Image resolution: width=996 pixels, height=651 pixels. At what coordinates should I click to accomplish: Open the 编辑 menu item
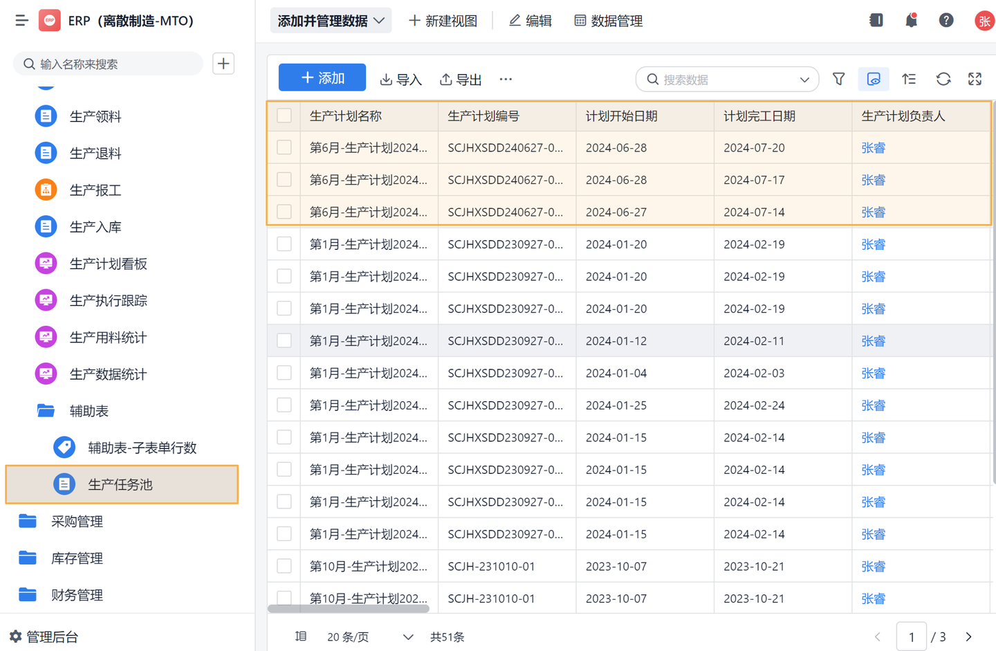pos(530,20)
